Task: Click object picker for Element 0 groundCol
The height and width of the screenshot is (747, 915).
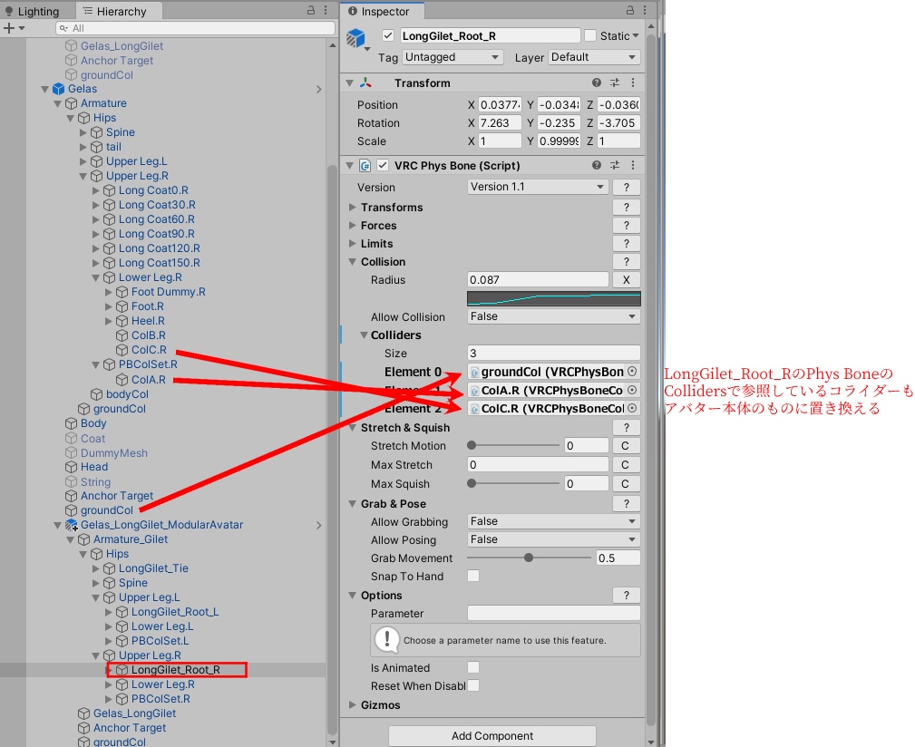Action: 632,372
